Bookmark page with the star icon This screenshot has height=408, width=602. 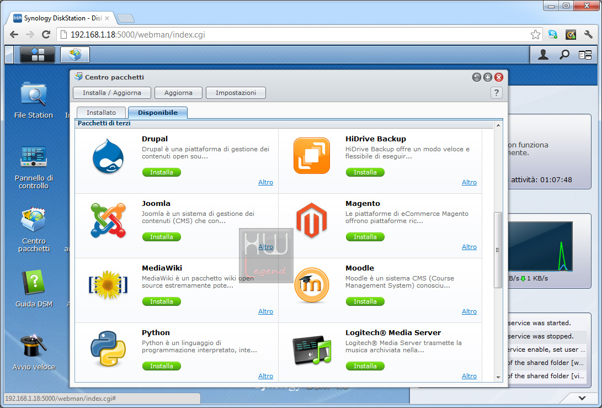click(x=535, y=35)
